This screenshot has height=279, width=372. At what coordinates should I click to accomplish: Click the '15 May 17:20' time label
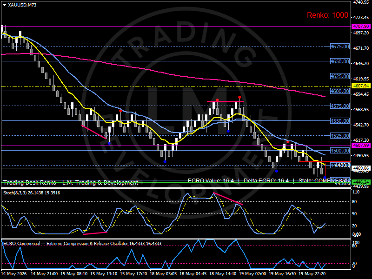point(133,273)
